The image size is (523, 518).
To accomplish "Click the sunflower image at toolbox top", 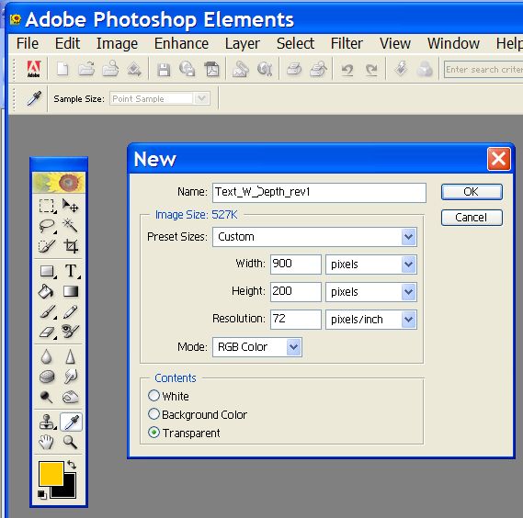I will 59,183.
